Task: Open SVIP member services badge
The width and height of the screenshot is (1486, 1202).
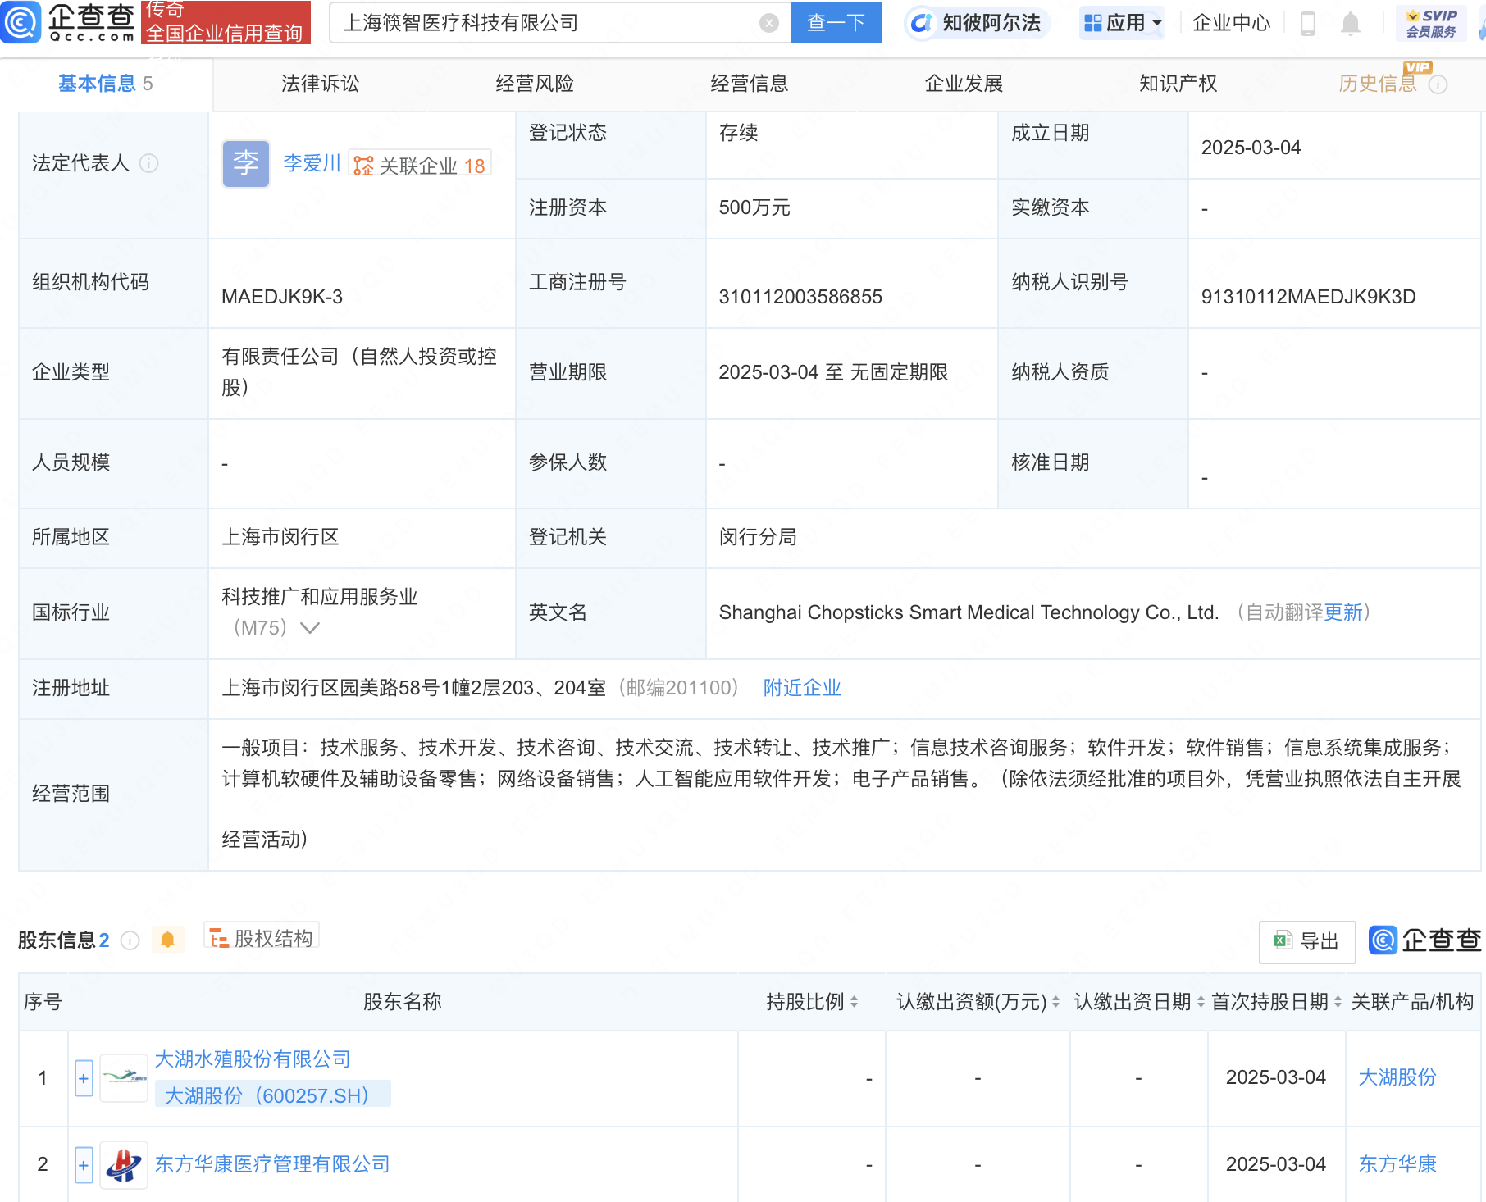Action: click(1431, 23)
